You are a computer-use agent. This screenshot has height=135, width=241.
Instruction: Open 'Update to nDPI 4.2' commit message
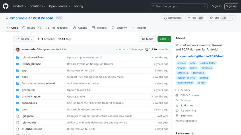point(79,90)
